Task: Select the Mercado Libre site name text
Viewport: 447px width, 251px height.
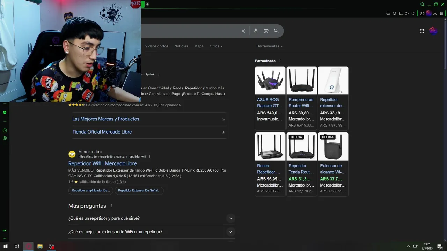Action: tap(90, 152)
